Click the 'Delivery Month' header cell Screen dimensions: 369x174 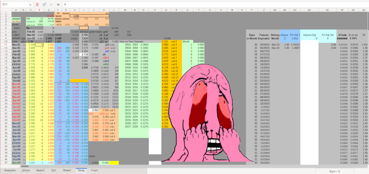pyautogui.click(x=275, y=37)
